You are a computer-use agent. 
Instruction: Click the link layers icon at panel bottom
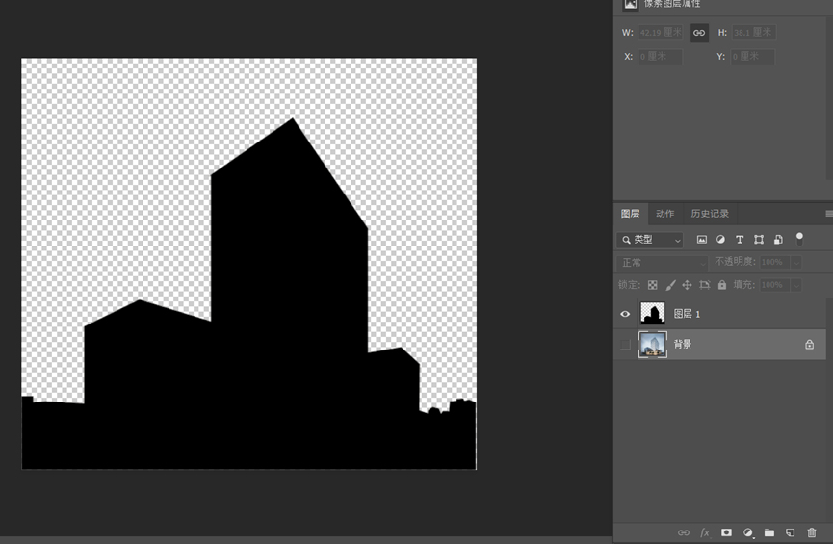pos(684,532)
